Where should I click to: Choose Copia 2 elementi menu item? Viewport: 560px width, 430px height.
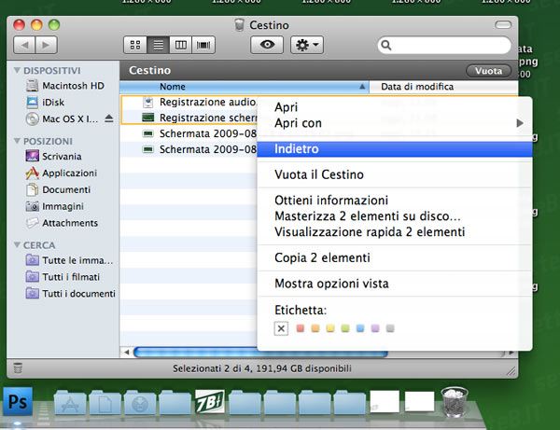pyautogui.click(x=395, y=257)
